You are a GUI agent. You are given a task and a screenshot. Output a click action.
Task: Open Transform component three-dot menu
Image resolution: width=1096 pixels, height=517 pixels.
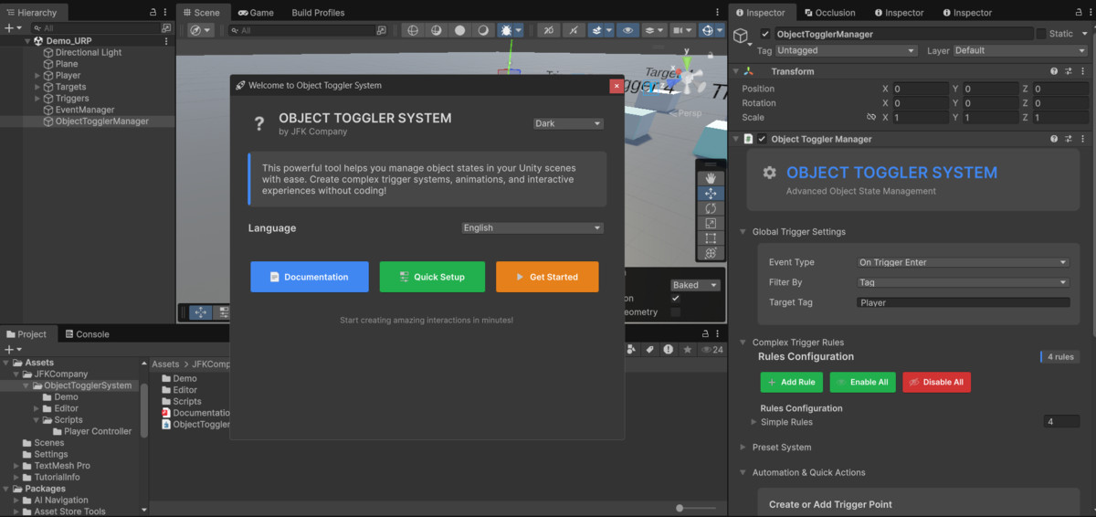click(1083, 71)
